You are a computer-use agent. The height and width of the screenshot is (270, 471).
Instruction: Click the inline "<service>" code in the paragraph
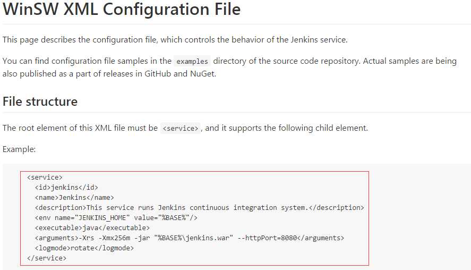(181, 129)
